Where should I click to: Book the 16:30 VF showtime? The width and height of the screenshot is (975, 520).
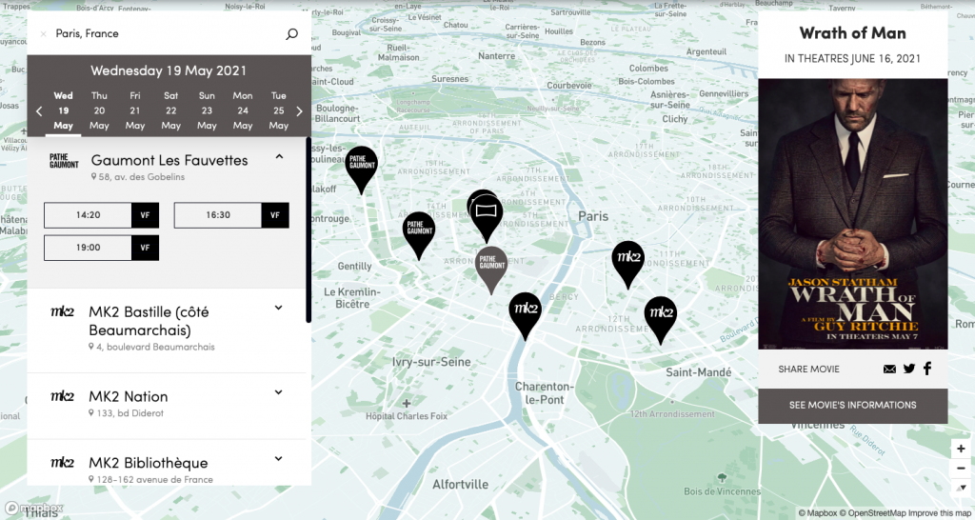pos(231,215)
